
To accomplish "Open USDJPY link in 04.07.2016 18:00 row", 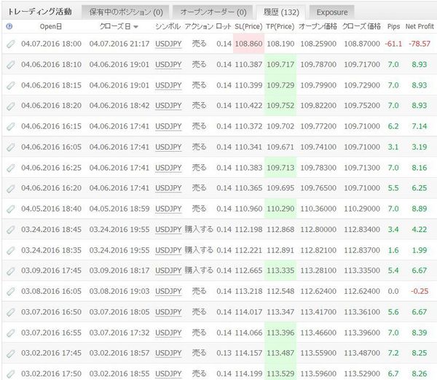I will [x=168, y=44].
